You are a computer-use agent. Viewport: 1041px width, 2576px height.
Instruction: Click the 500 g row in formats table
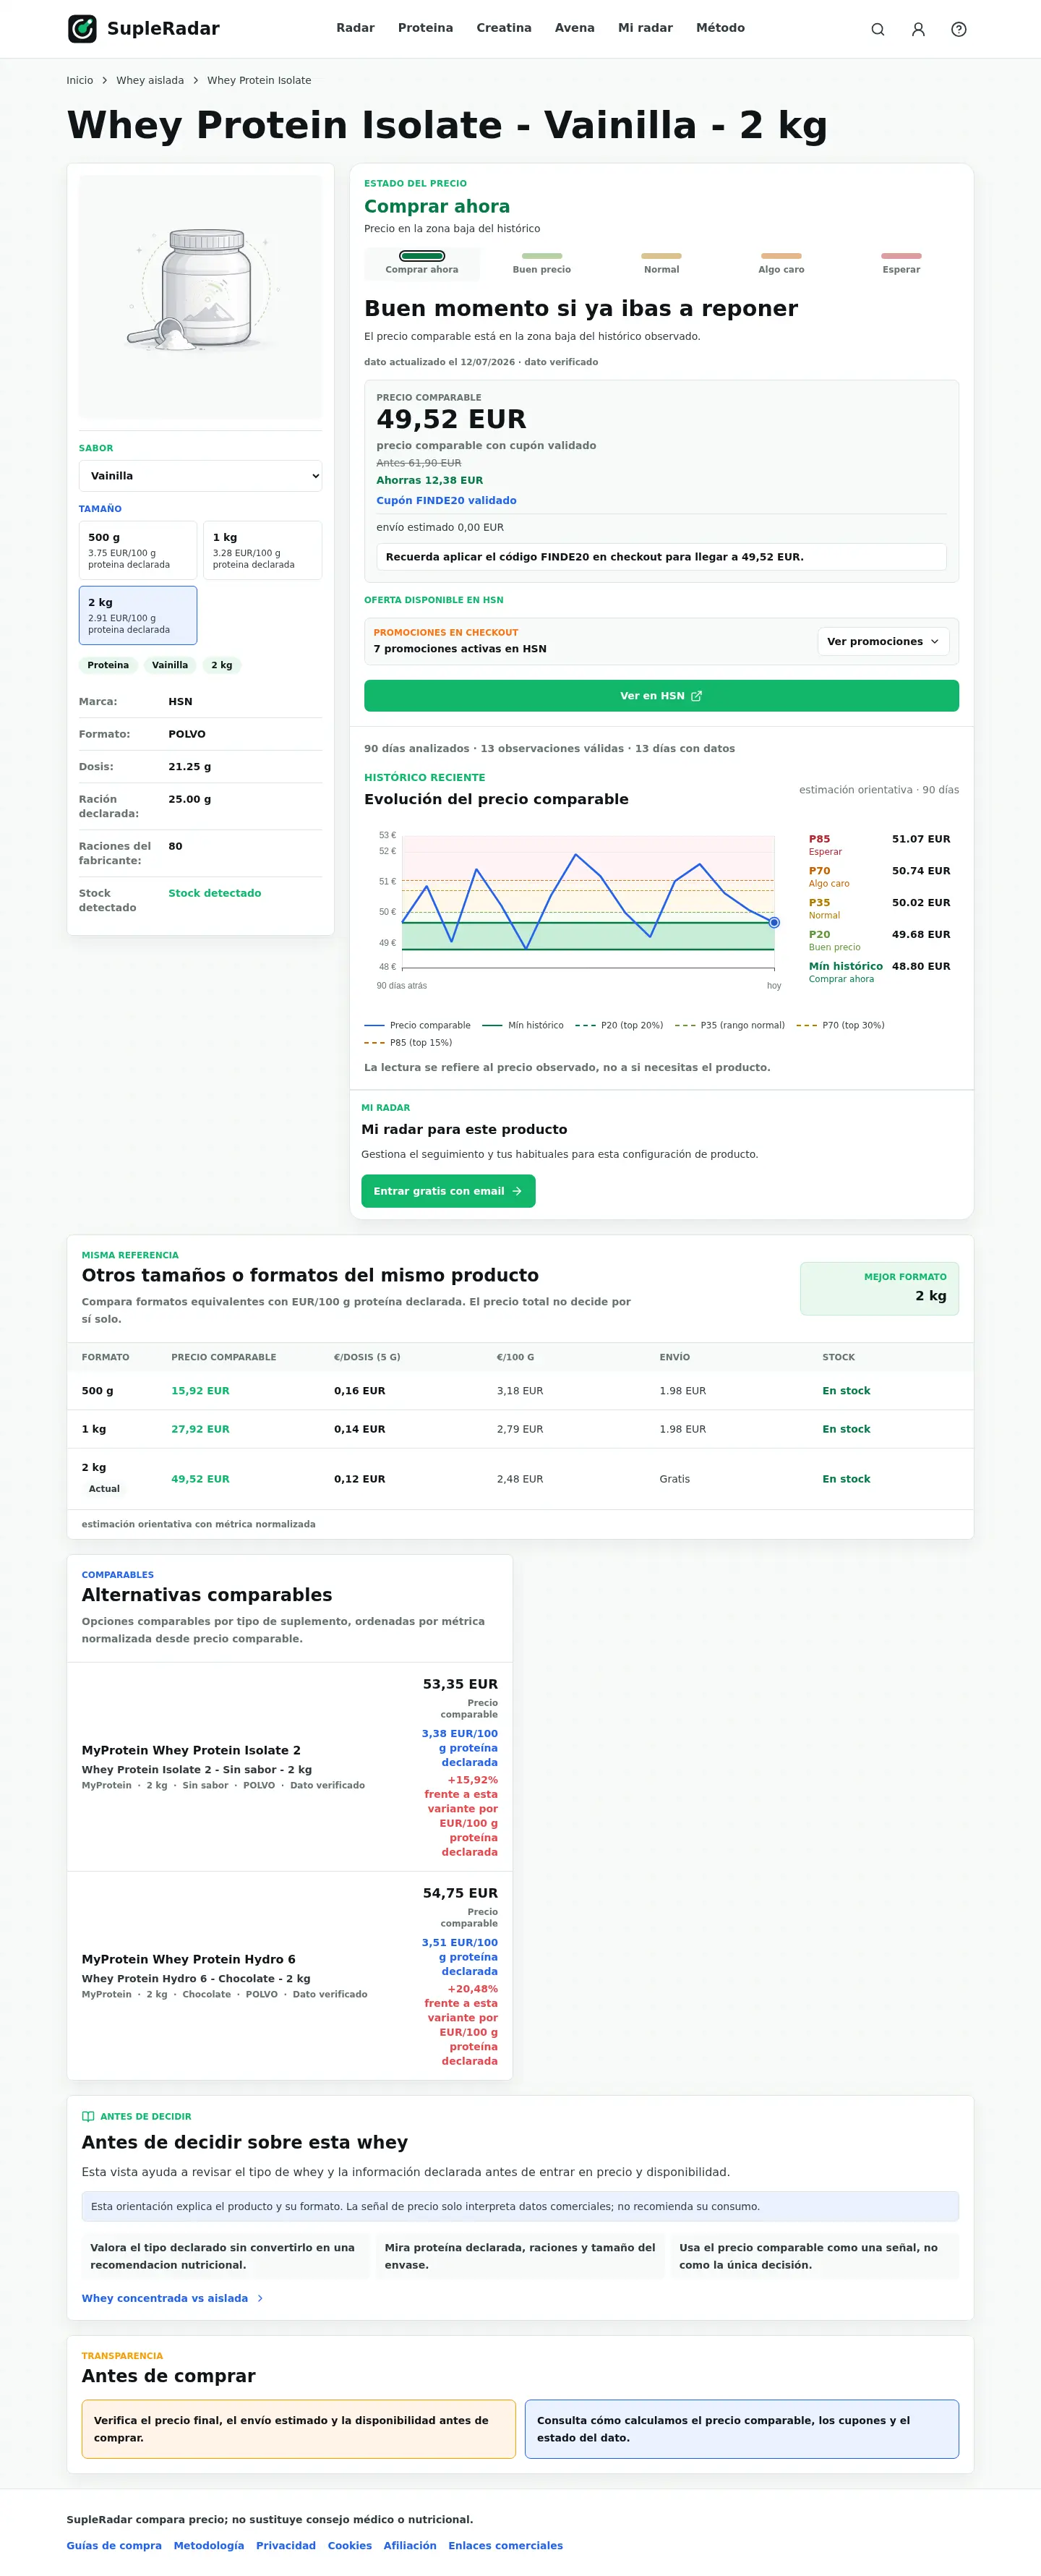coord(520,1391)
